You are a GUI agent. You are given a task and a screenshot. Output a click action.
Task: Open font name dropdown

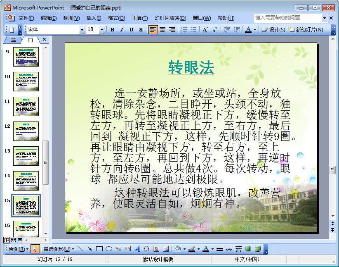coord(82,30)
